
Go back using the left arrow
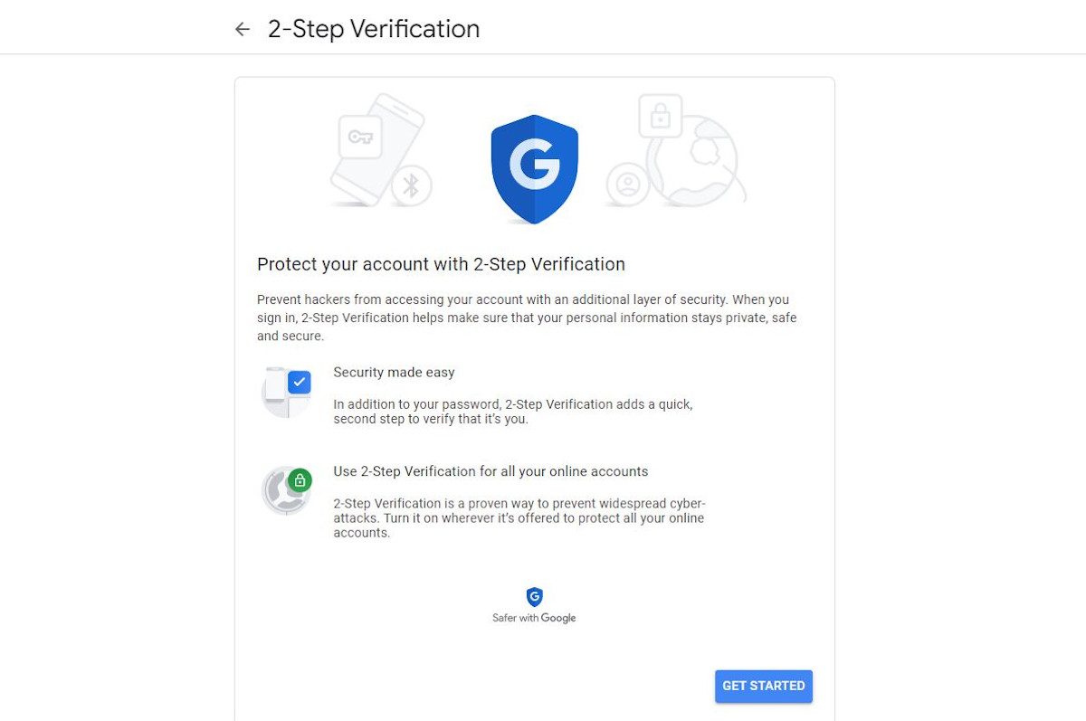[242, 29]
